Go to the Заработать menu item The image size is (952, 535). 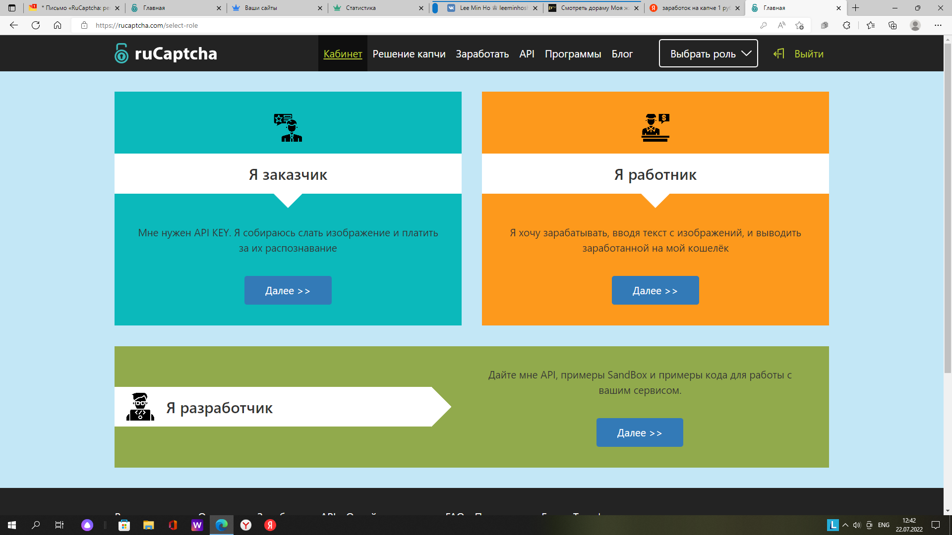coord(482,53)
